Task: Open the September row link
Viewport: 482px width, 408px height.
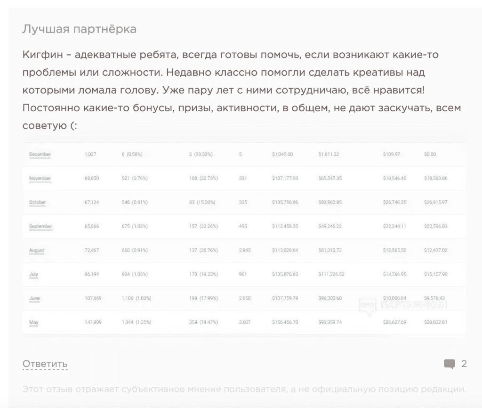Action: 40,226
